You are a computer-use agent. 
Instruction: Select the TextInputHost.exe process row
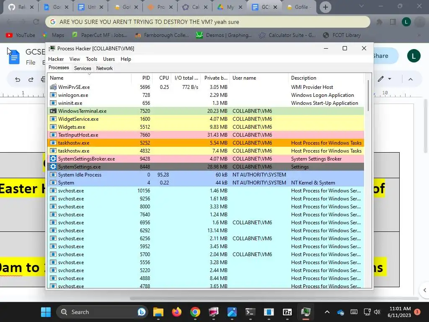coord(206,135)
